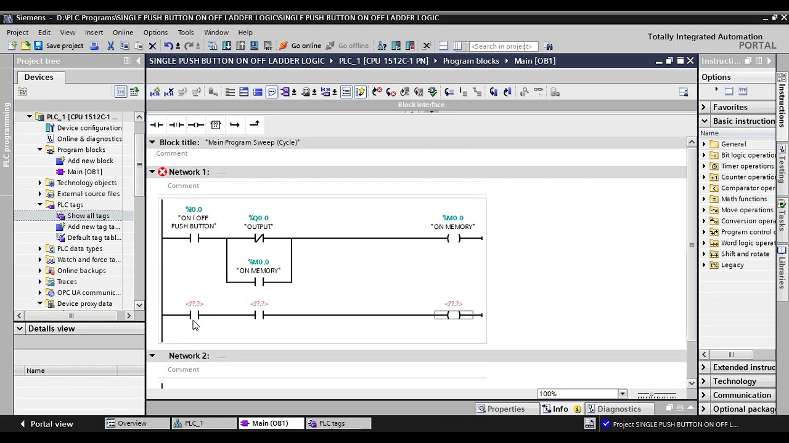The height and width of the screenshot is (443, 789).
Task: Expand the Extended instructions section
Action: tap(703, 367)
